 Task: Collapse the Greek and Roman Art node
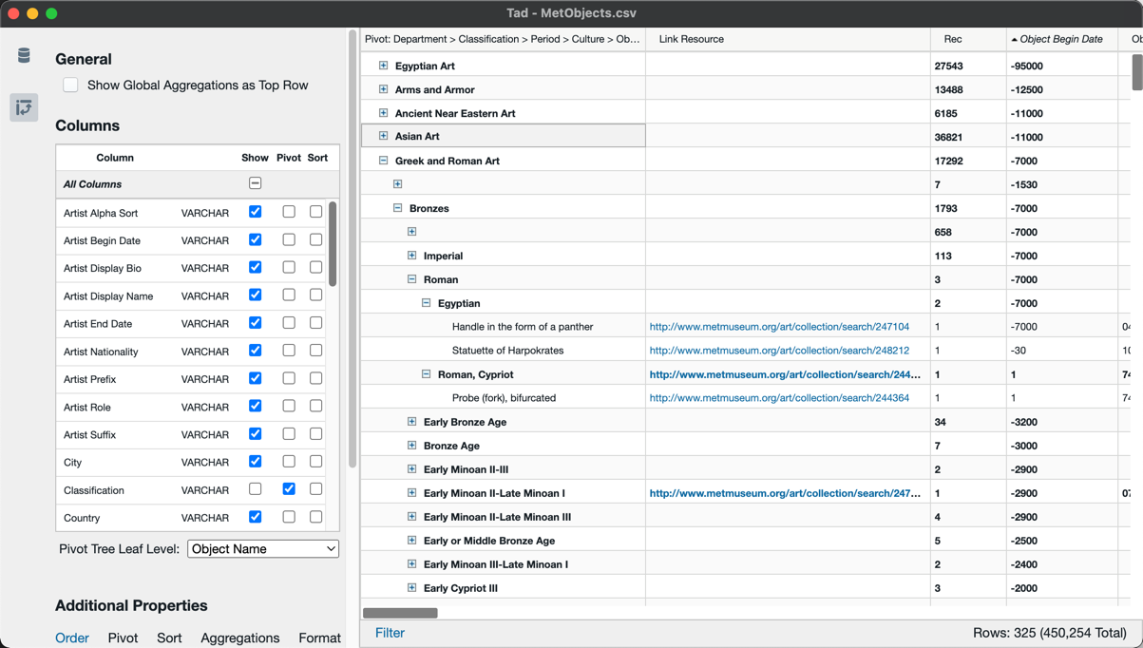point(384,160)
